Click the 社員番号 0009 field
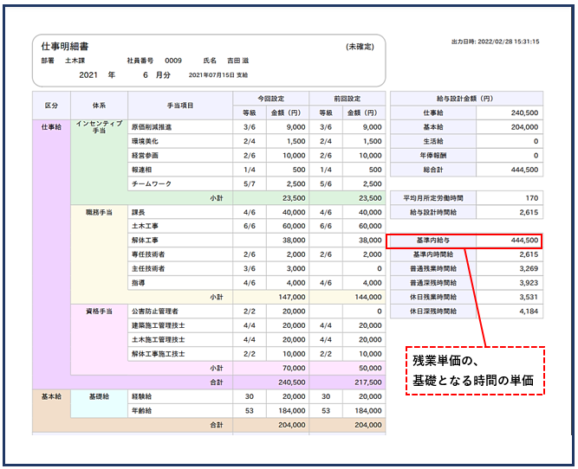The height and width of the screenshot is (469, 578). click(x=154, y=61)
